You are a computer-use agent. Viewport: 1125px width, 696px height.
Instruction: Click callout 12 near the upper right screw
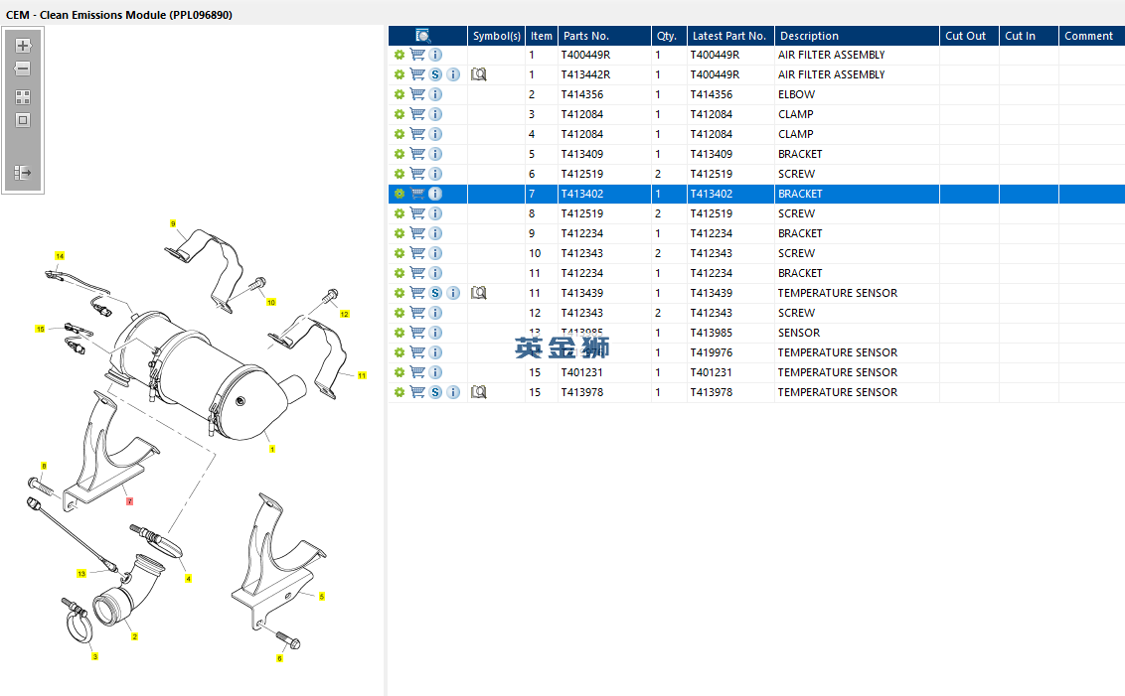coord(345,314)
